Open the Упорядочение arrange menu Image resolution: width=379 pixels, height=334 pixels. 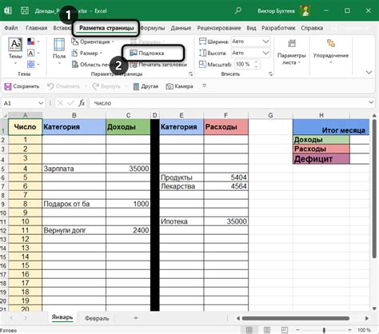[x=331, y=51]
